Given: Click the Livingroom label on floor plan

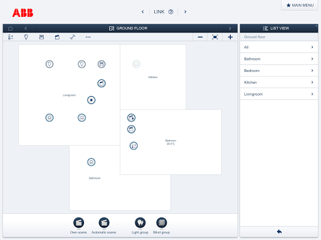Looking at the screenshot, I should tap(69, 95).
